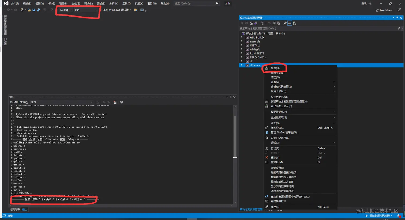
Task: Open properties via the wrench icon
Action: point(285,23)
